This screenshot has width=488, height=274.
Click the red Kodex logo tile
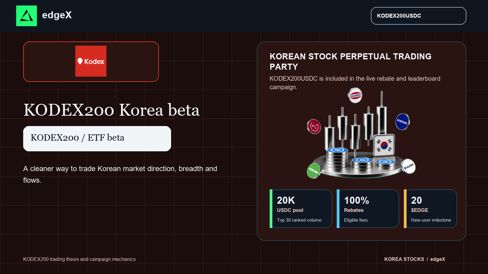(x=91, y=61)
